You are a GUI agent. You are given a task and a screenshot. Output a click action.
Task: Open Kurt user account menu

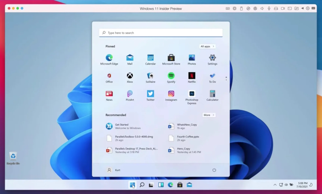pyautogui.click(x=113, y=170)
